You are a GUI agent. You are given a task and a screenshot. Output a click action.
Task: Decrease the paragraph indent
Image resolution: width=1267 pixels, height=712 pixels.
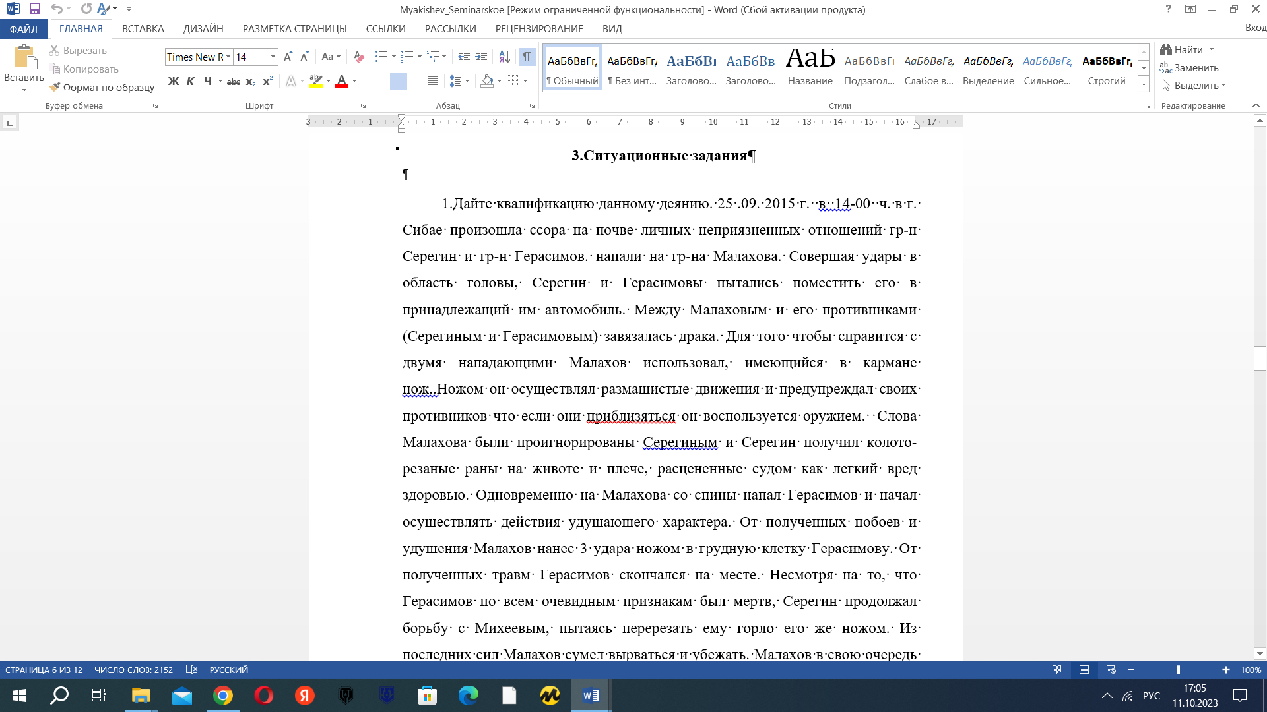click(464, 57)
